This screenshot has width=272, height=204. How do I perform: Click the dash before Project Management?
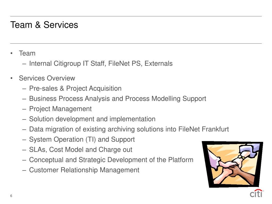(24, 109)
